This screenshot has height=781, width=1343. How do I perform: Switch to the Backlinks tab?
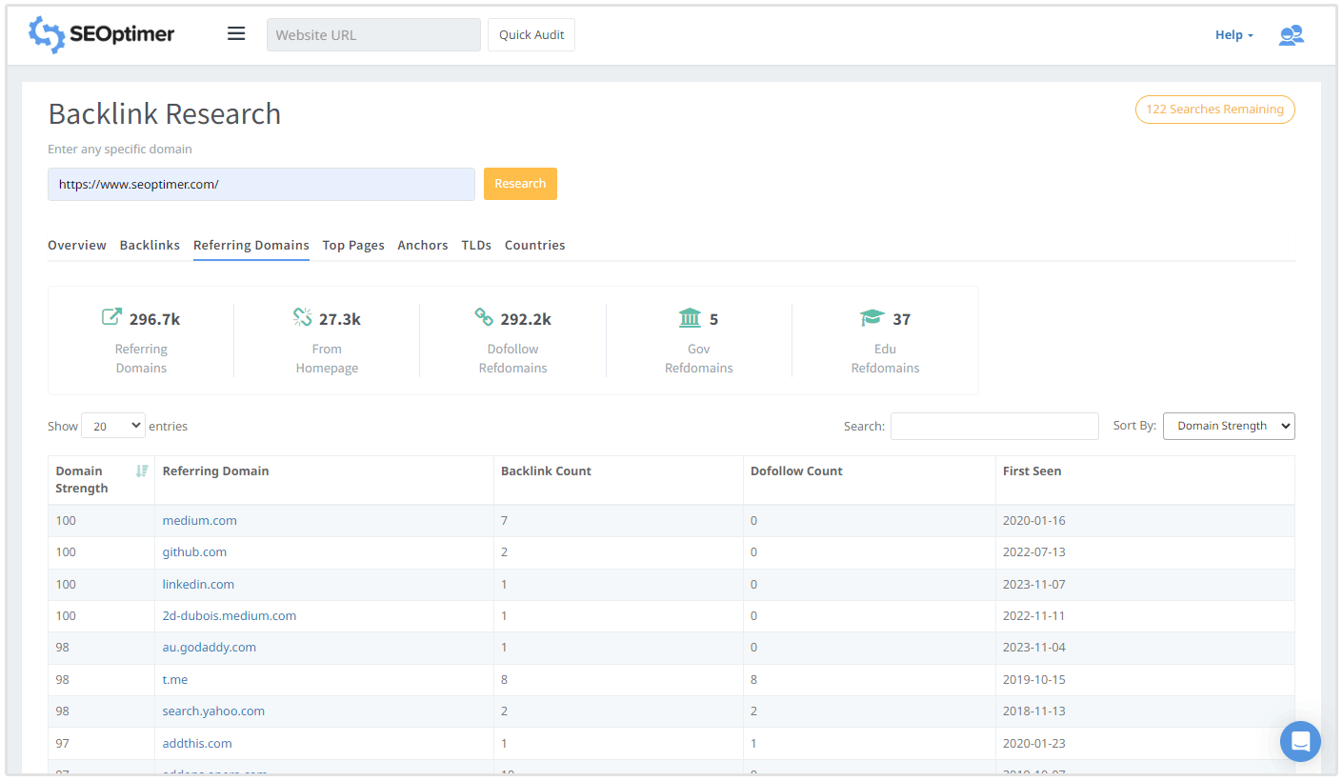[x=150, y=245]
